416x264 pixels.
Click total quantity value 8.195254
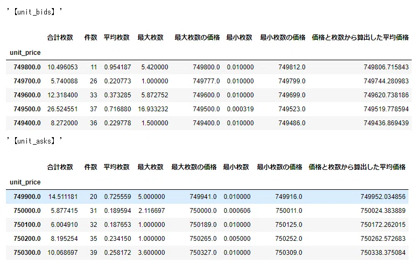click(x=64, y=239)
